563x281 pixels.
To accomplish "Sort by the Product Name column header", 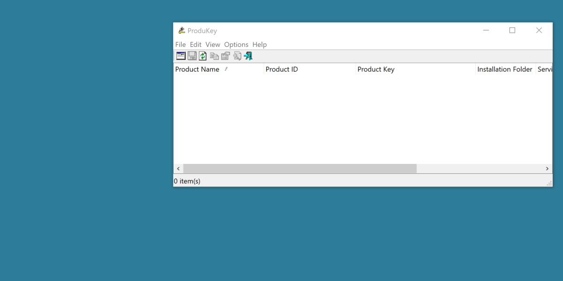I will [219, 69].
